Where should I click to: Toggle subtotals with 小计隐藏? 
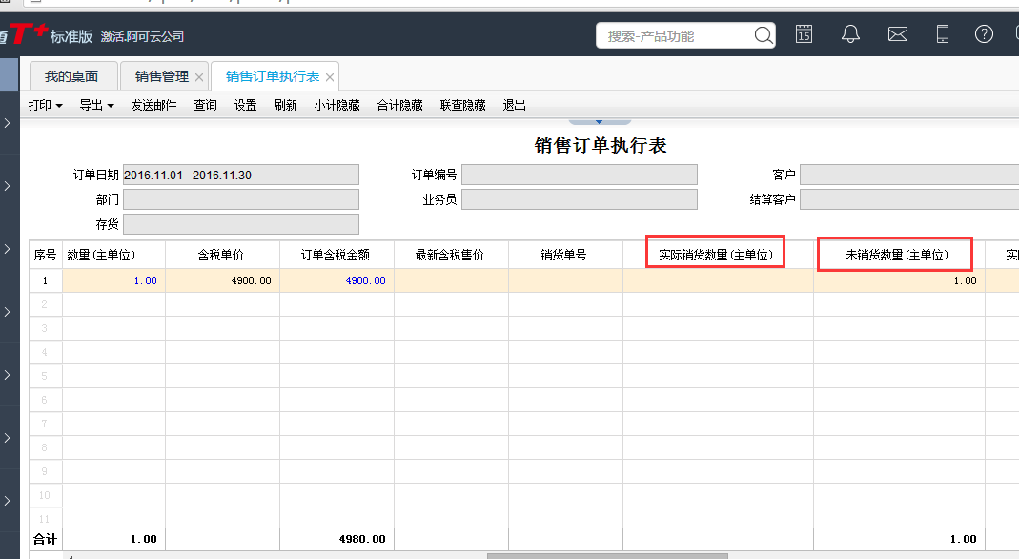click(336, 105)
